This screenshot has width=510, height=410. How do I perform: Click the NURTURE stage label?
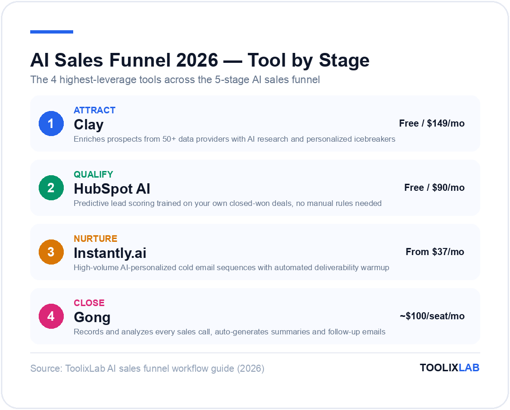tap(95, 239)
